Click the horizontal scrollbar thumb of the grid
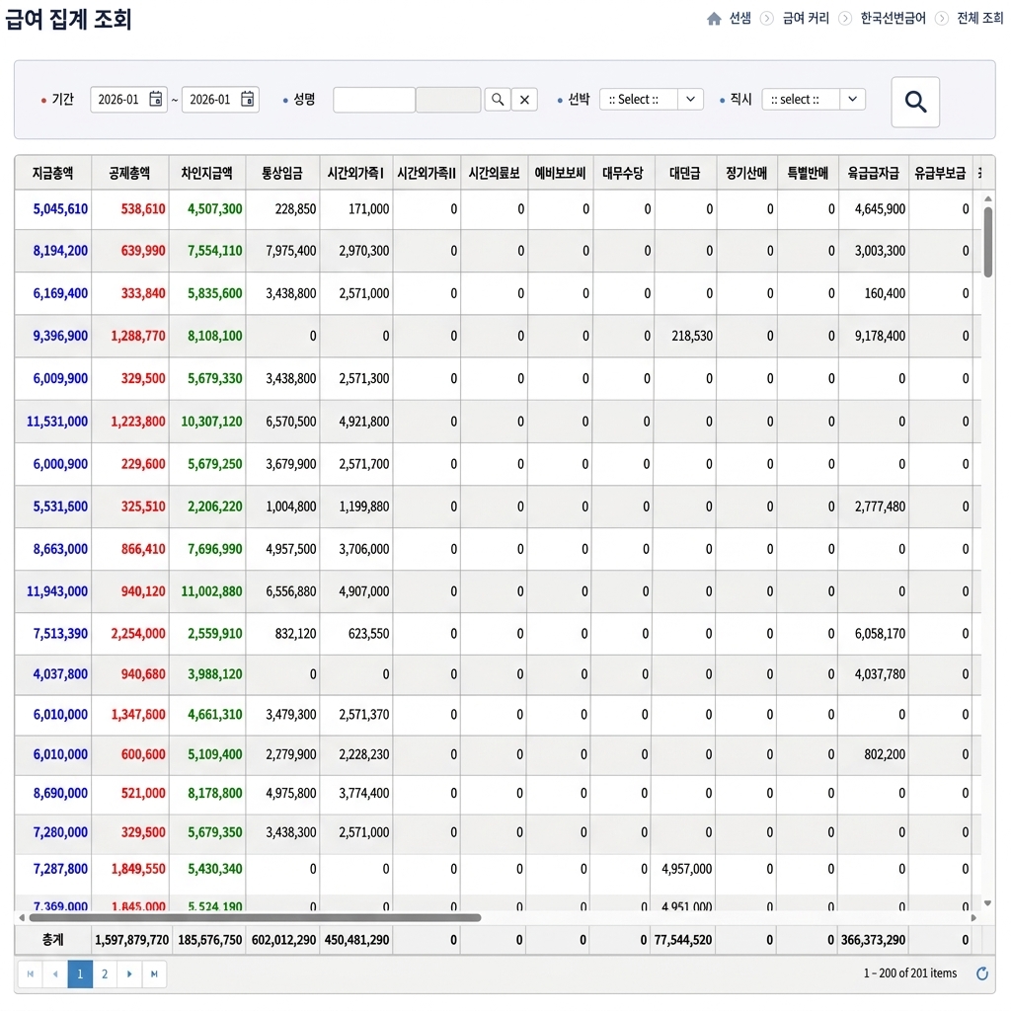This screenshot has width=1011, height=1011. click(x=255, y=917)
